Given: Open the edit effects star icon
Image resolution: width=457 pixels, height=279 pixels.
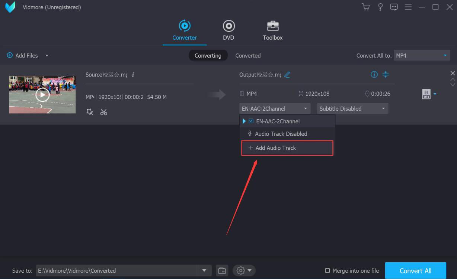Looking at the screenshot, I should 90,112.
